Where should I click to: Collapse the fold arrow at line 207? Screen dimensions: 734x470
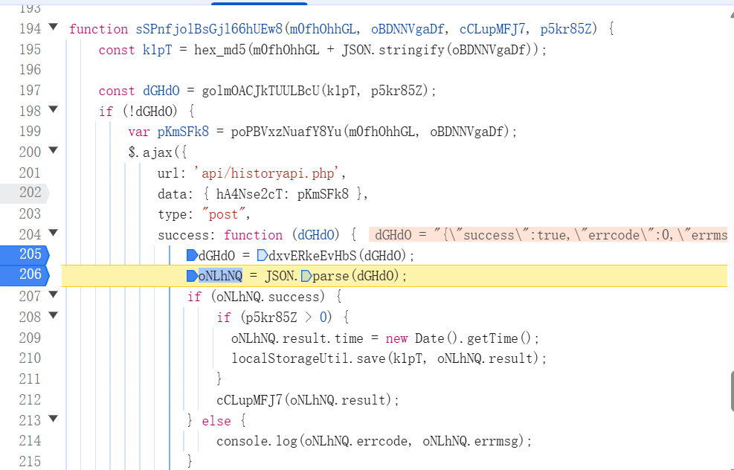pyautogui.click(x=54, y=294)
